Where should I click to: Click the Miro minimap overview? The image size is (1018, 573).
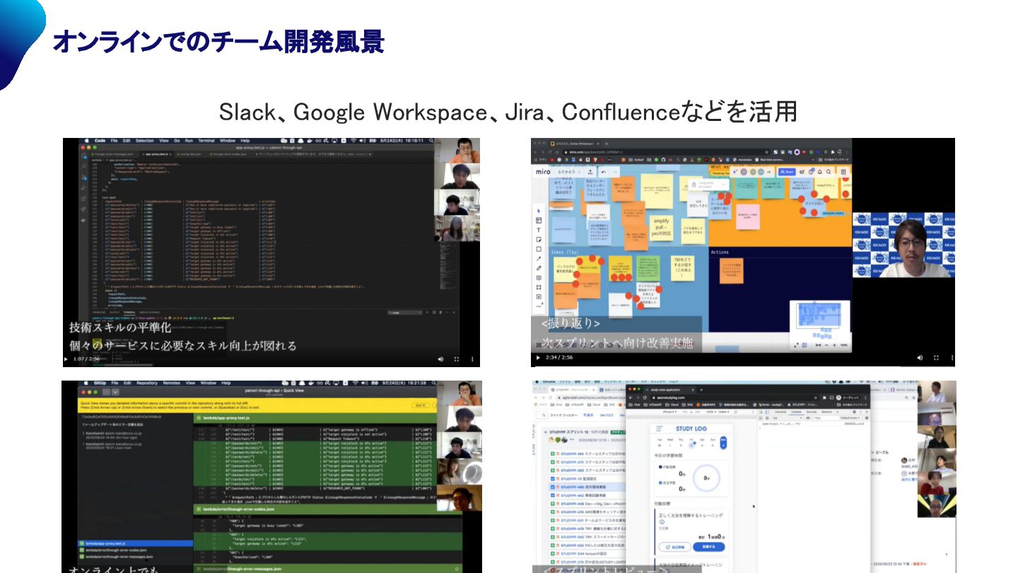pyautogui.click(x=819, y=320)
